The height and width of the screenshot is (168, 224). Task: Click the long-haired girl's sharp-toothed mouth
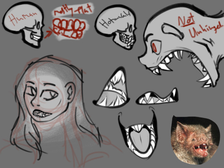coord(42,113)
